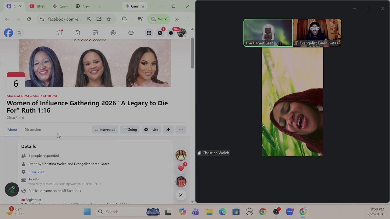Open the Facebook Gaming icon
Image resolution: width=390 pixels, height=219 pixels.
pos(131,33)
